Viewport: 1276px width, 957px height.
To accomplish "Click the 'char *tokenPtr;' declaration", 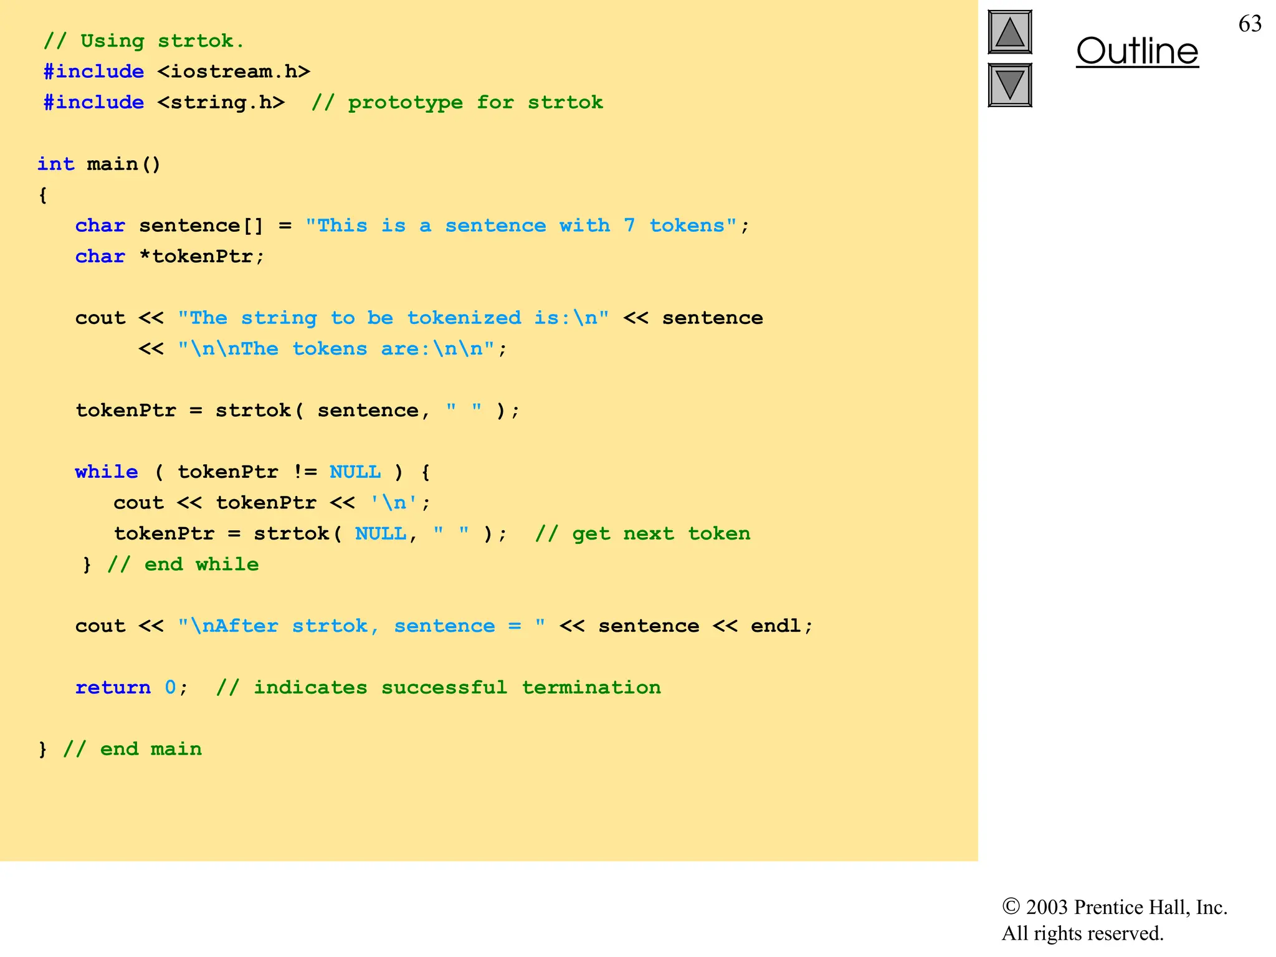I will 170,257.
